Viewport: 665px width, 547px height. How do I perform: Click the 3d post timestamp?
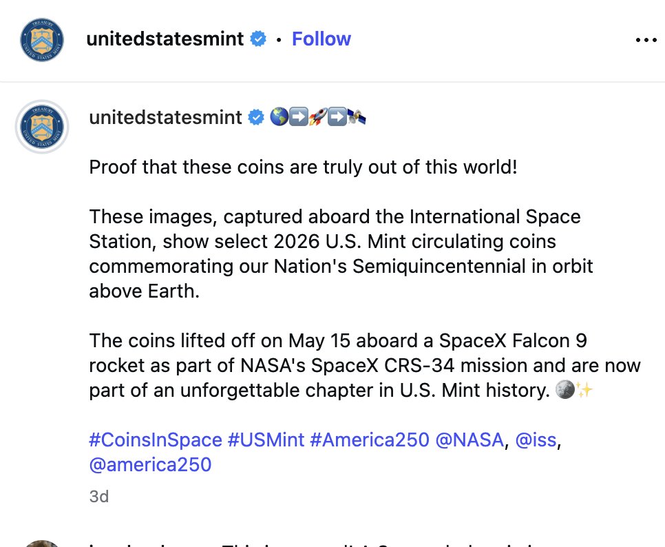pos(99,496)
